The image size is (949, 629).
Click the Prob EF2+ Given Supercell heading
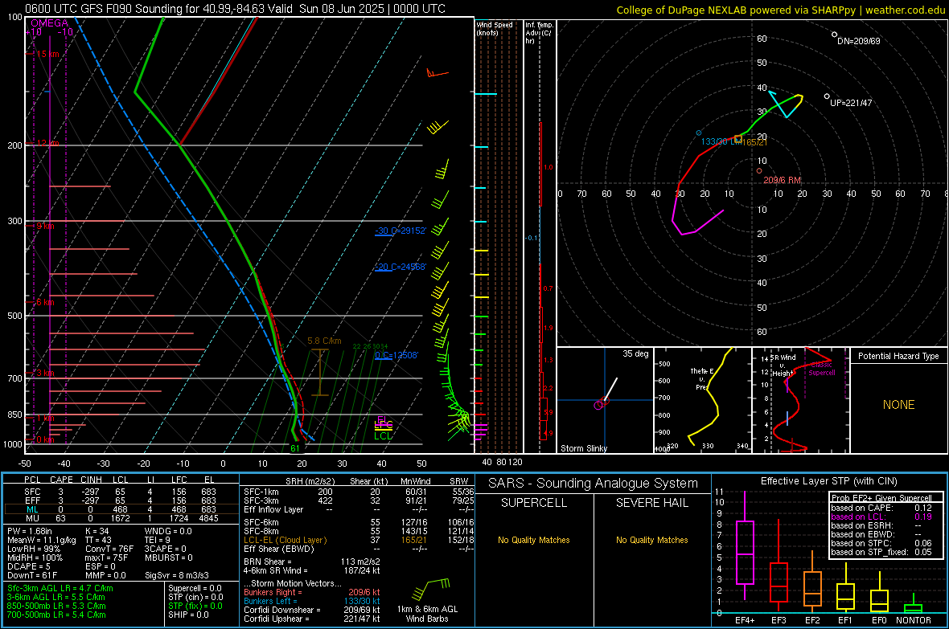881,498
